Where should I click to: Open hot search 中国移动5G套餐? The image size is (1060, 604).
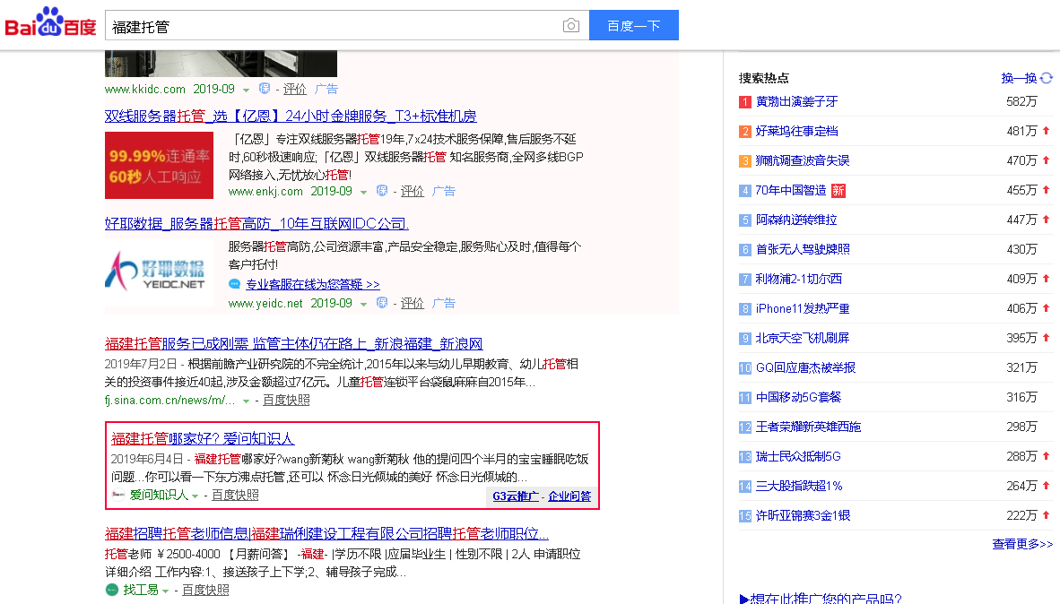coord(798,397)
